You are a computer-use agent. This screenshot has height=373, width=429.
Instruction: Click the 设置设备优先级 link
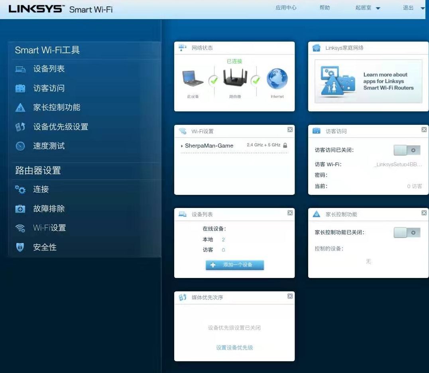(234, 348)
